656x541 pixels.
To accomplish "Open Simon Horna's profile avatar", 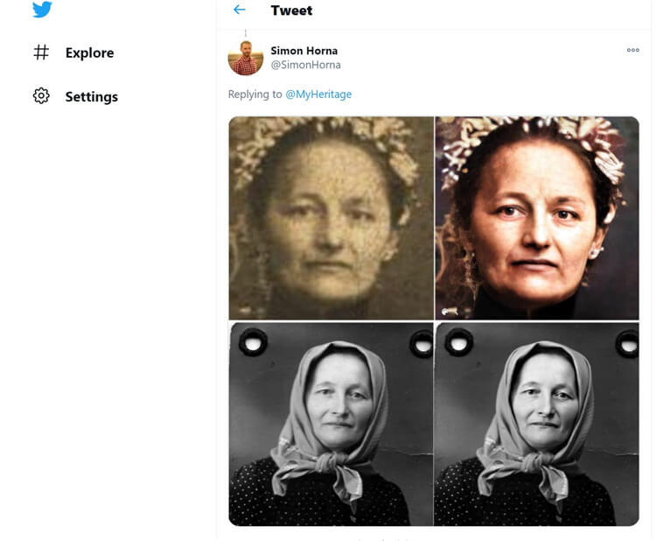I will point(246,58).
